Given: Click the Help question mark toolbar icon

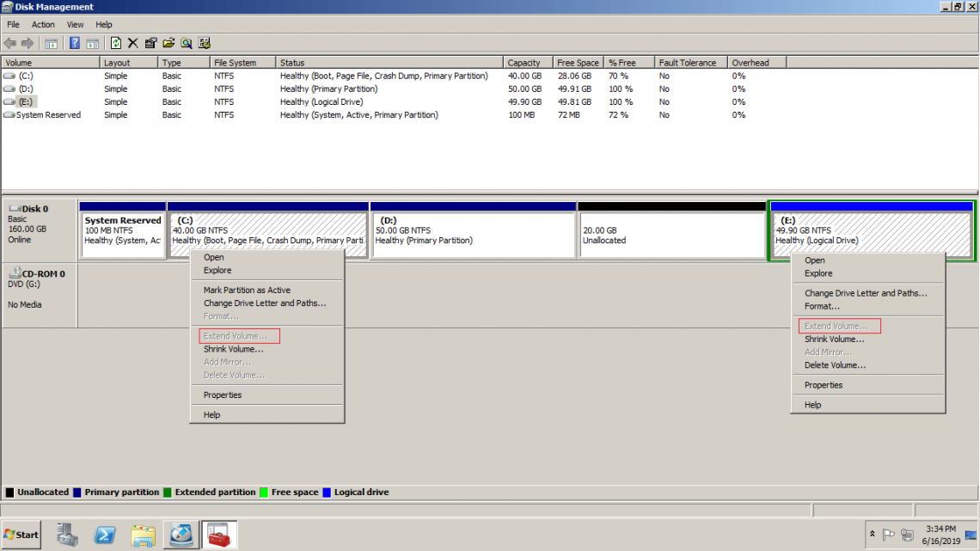Looking at the screenshot, I should click(75, 43).
